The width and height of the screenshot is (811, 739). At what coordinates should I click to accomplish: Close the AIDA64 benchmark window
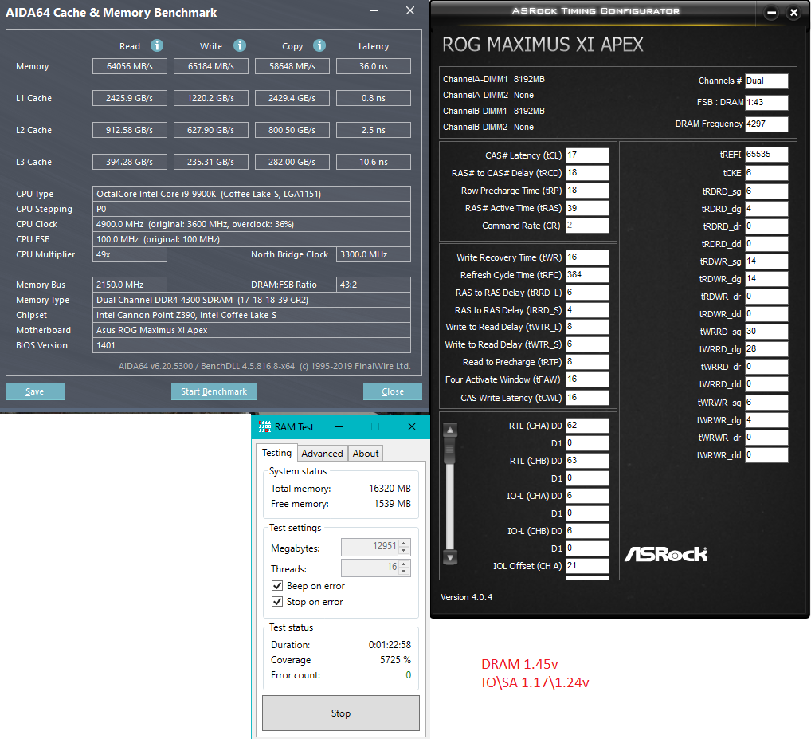410,10
